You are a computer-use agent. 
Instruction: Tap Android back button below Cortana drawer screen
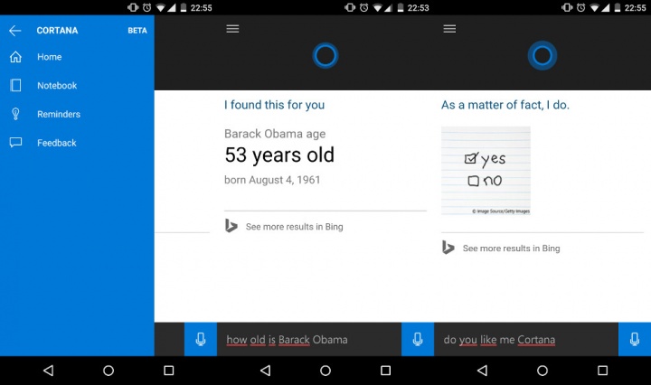click(x=49, y=371)
